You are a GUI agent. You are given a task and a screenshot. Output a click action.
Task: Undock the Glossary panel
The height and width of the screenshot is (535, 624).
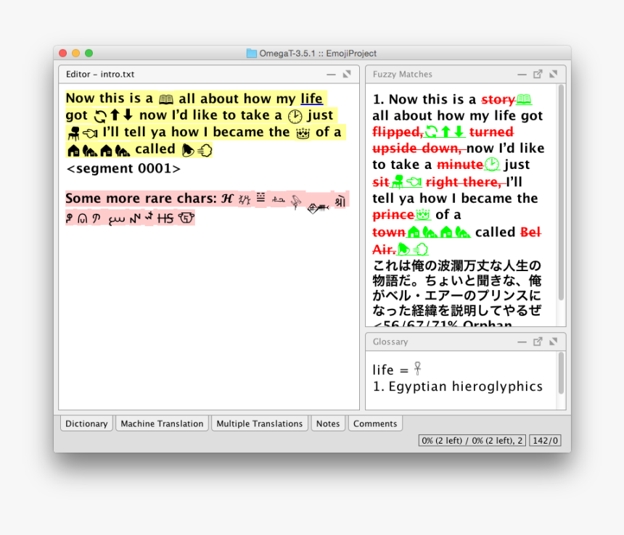pyautogui.click(x=537, y=341)
